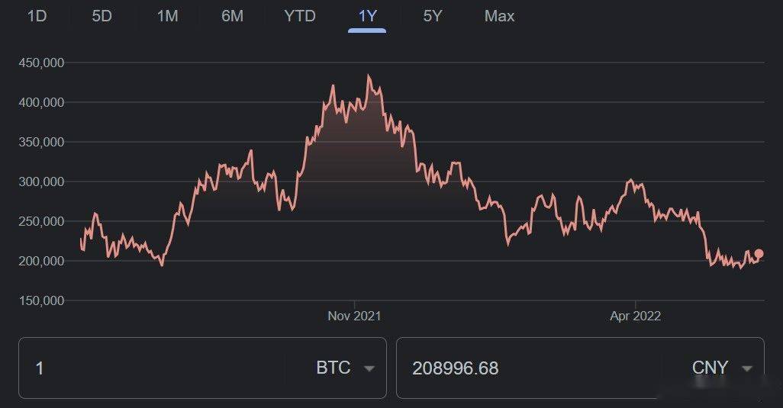The image size is (783, 408).
Task: Focus the 208996.68 amount field
Action: [x=527, y=368]
